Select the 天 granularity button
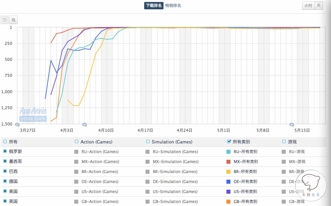Screen dimensions: 331x206 pyautogui.click(x=319, y=5)
